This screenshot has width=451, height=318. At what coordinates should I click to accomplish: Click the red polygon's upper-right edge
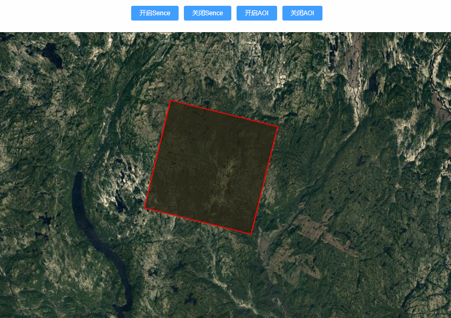tap(224, 114)
